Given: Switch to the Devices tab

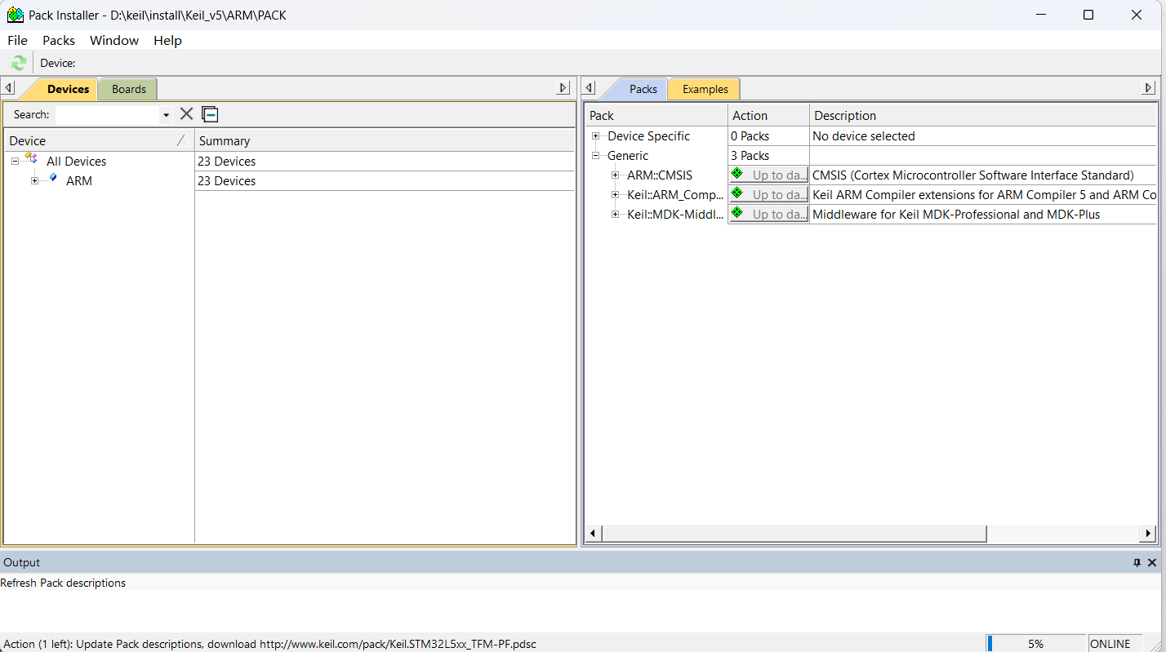Looking at the screenshot, I should (68, 89).
